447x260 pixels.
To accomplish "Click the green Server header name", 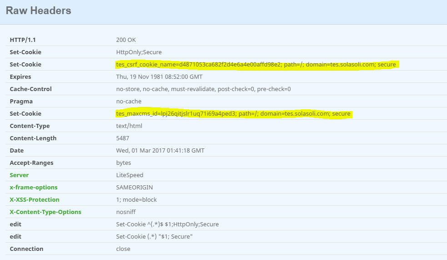I will [19, 175].
